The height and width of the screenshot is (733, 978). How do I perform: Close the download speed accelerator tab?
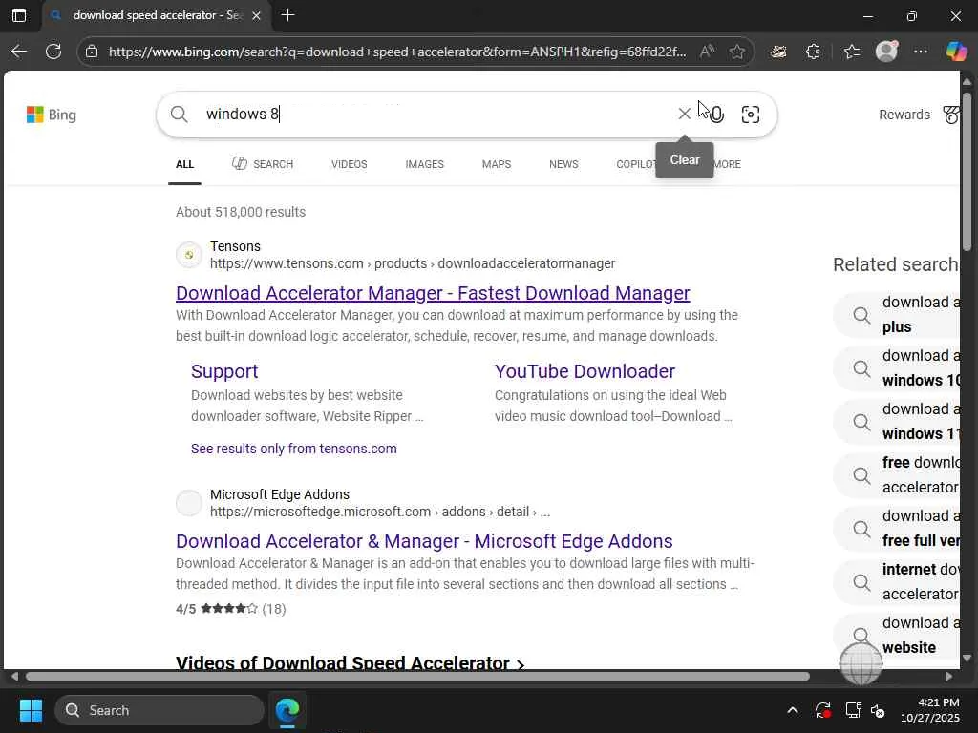pyautogui.click(x=256, y=15)
